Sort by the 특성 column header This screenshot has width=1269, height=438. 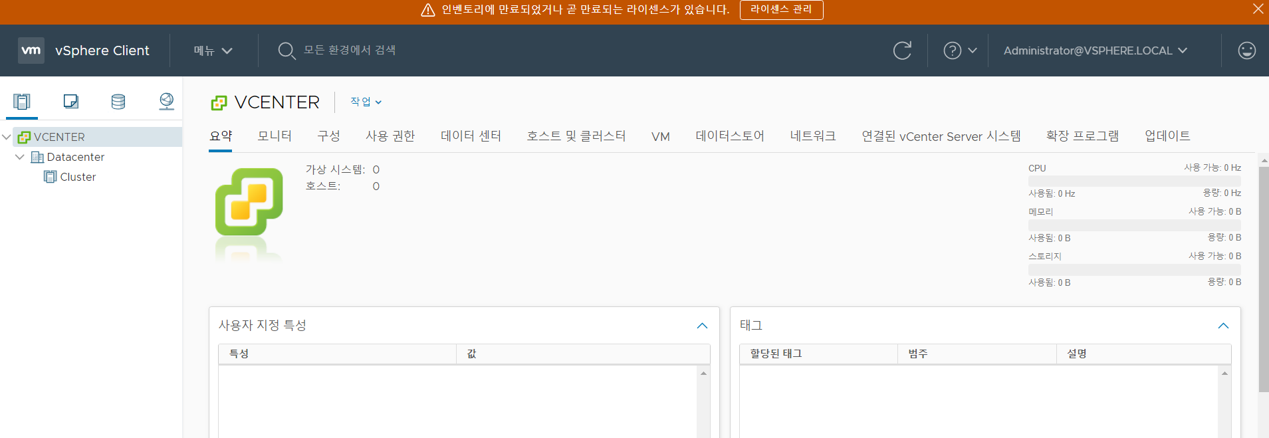pos(337,354)
